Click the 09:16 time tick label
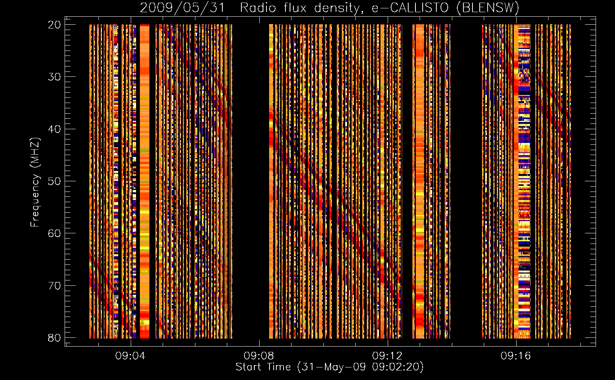Viewport: 615px width, 380px height. (x=516, y=356)
